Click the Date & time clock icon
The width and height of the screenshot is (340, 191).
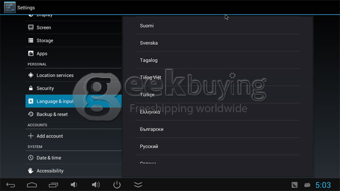pos(31,158)
